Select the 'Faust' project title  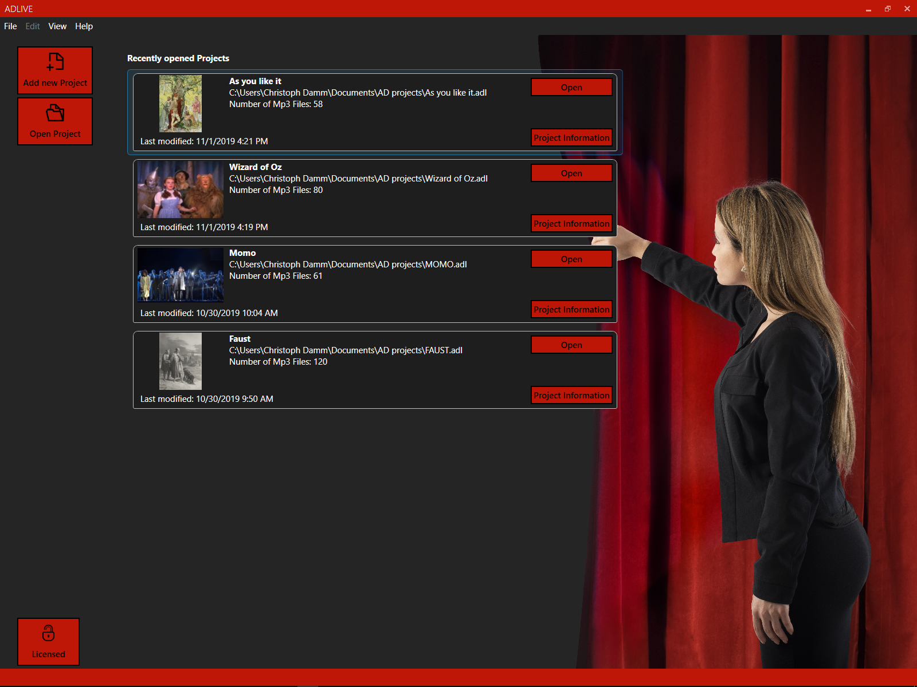pyautogui.click(x=240, y=339)
